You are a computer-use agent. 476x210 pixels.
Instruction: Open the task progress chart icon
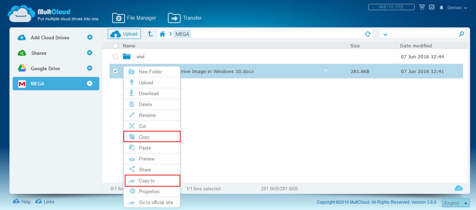[432, 7]
